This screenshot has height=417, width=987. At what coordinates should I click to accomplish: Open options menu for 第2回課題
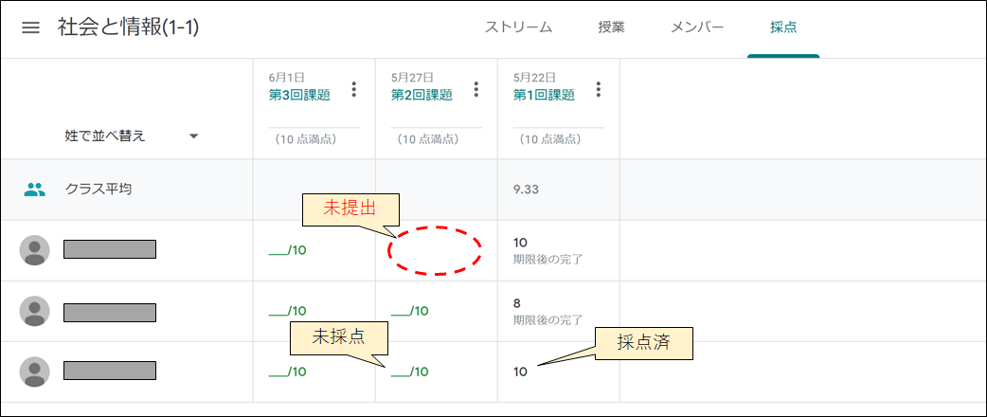pyautogui.click(x=476, y=89)
